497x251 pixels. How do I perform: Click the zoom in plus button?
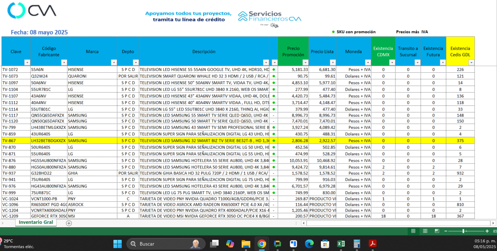487,231
